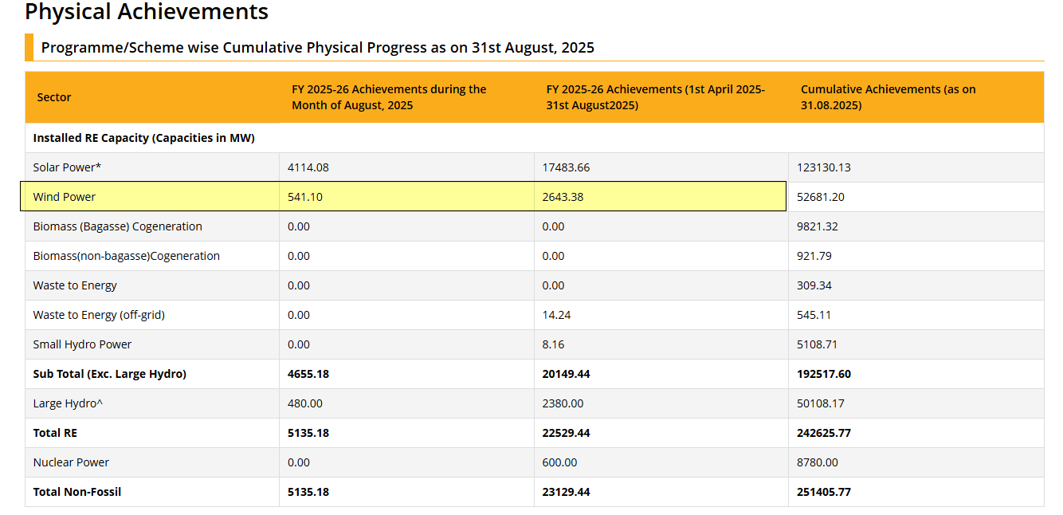Click Solar Power cumulative value 123130.13
The image size is (1063, 515).
(823, 167)
